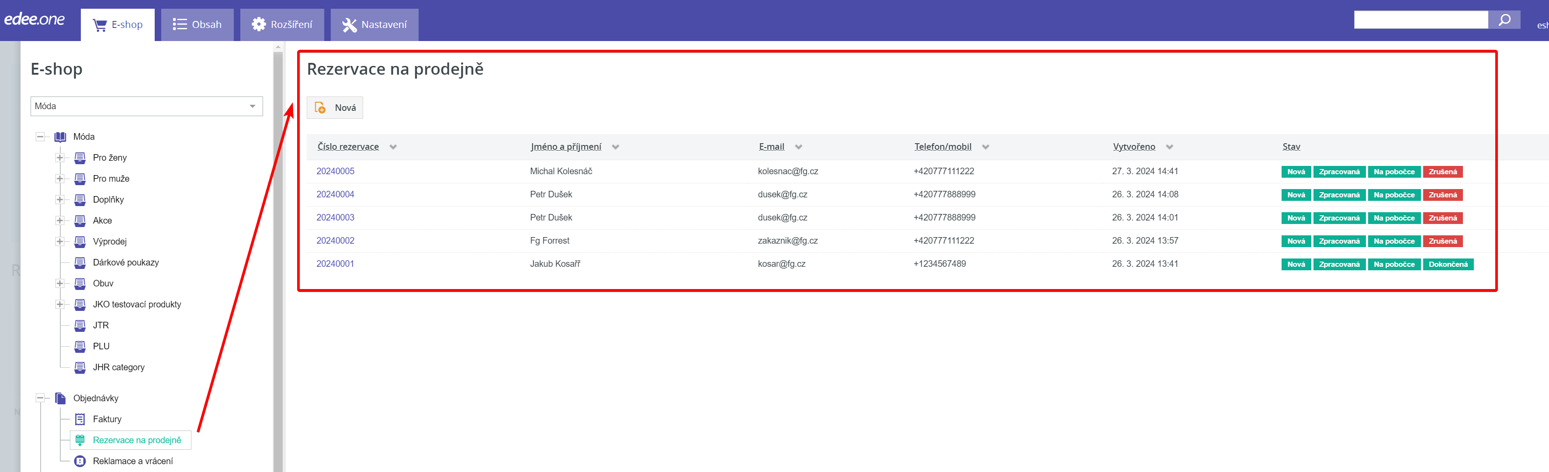The image size is (1549, 472).
Task: Expand the Pro ženy category
Action: point(59,158)
